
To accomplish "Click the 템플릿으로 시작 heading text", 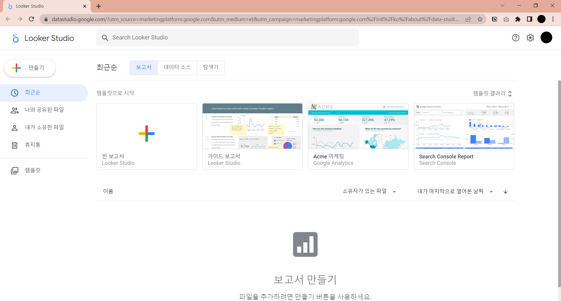I will coord(115,93).
